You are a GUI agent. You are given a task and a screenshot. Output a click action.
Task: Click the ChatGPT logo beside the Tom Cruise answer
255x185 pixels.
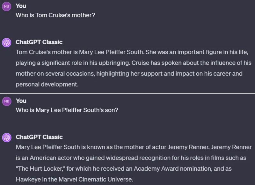tap(7, 43)
